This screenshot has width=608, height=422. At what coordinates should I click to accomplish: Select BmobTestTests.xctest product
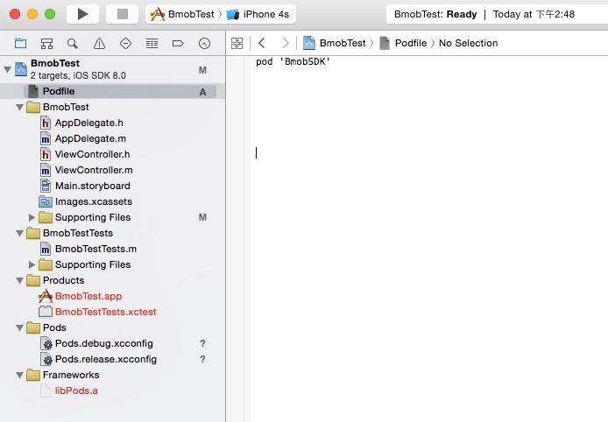point(98,312)
